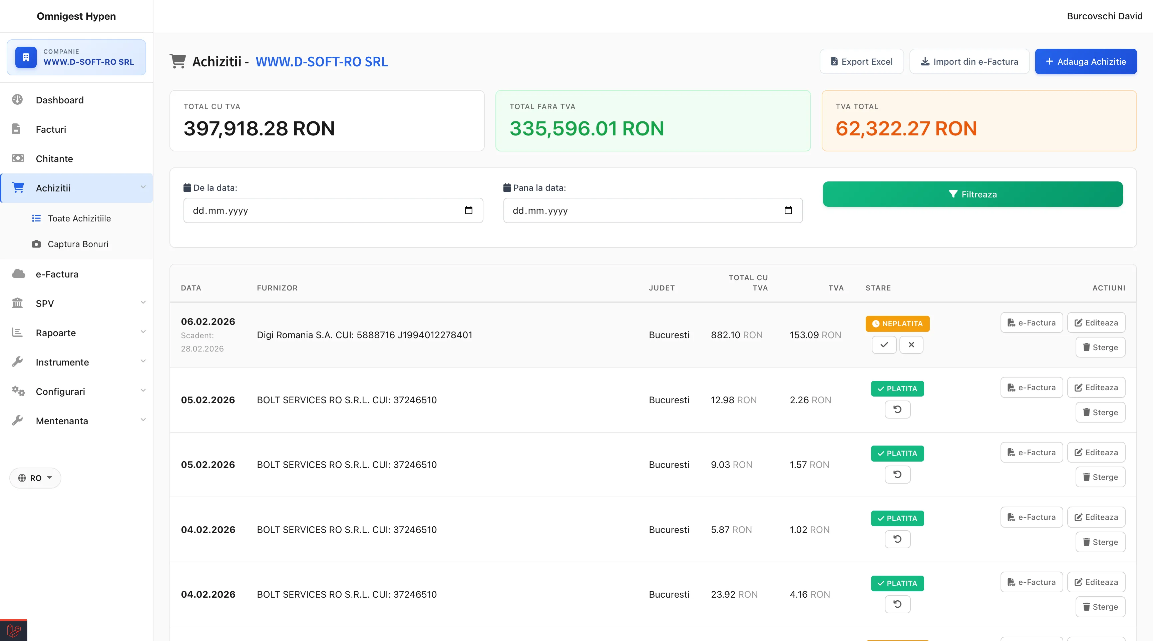The height and width of the screenshot is (641, 1153).
Task: Click the X button on Digi Romania row
Action: (911, 345)
